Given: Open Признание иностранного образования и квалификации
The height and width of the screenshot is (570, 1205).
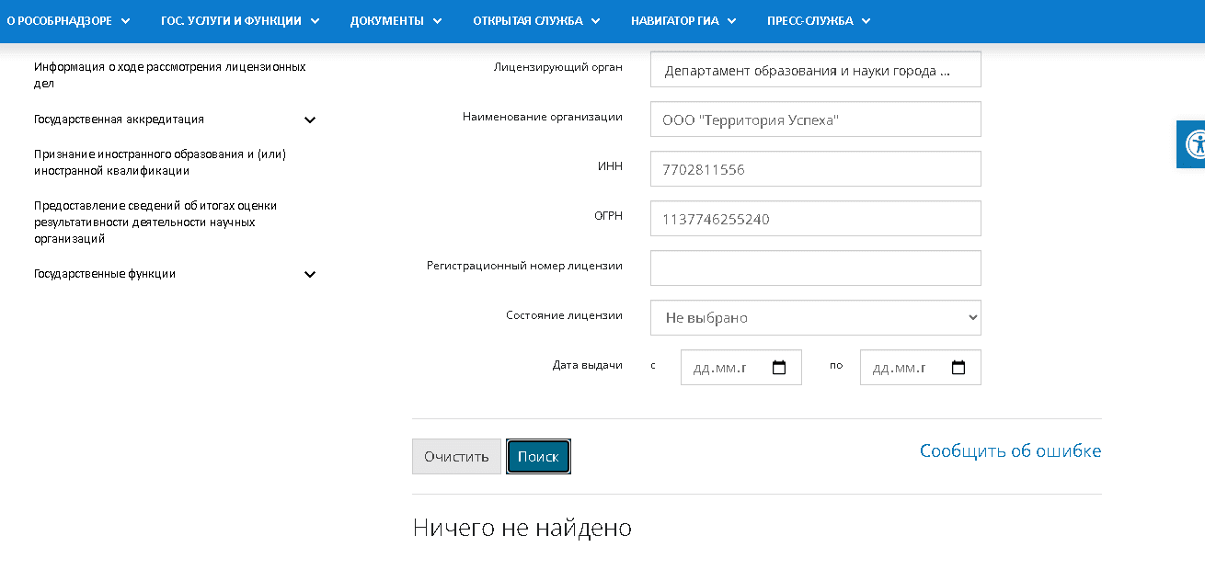Looking at the screenshot, I should pyautogui.click(x=159, y=163).
